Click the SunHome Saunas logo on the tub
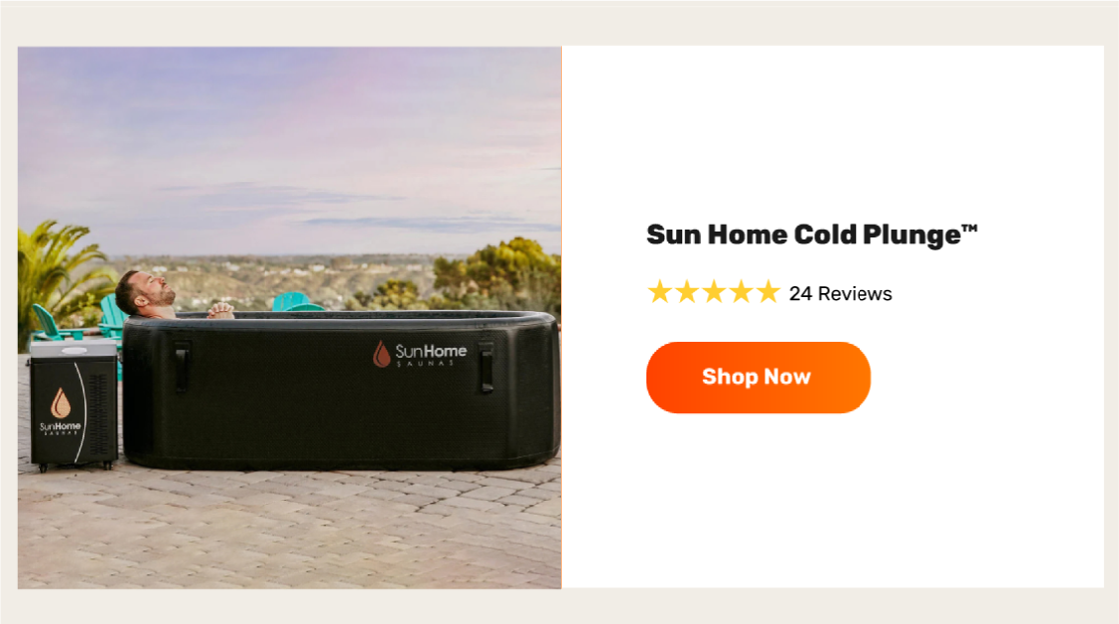The image size is (1119, 624). tap(420, 354)
